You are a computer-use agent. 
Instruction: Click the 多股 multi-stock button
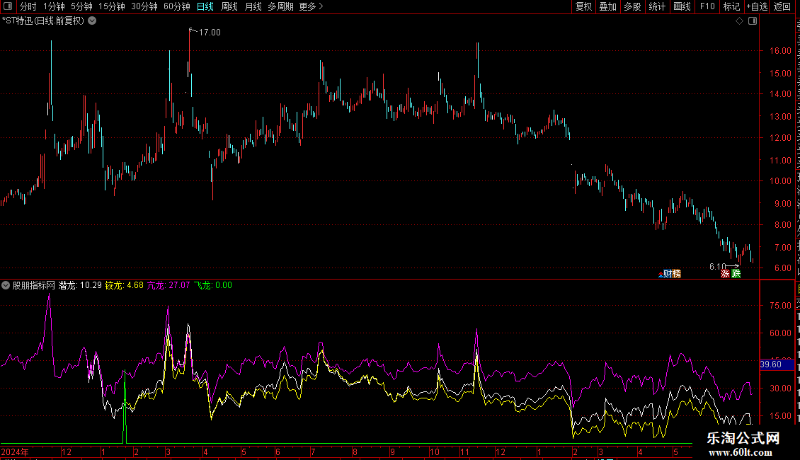pyautogui.click(x=633, y=6)
